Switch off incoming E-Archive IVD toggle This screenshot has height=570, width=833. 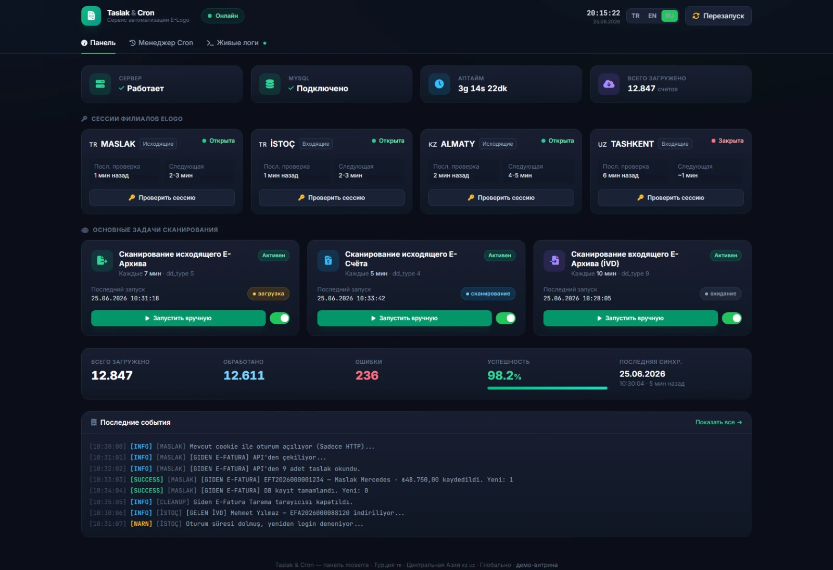[x=731, y=318]
